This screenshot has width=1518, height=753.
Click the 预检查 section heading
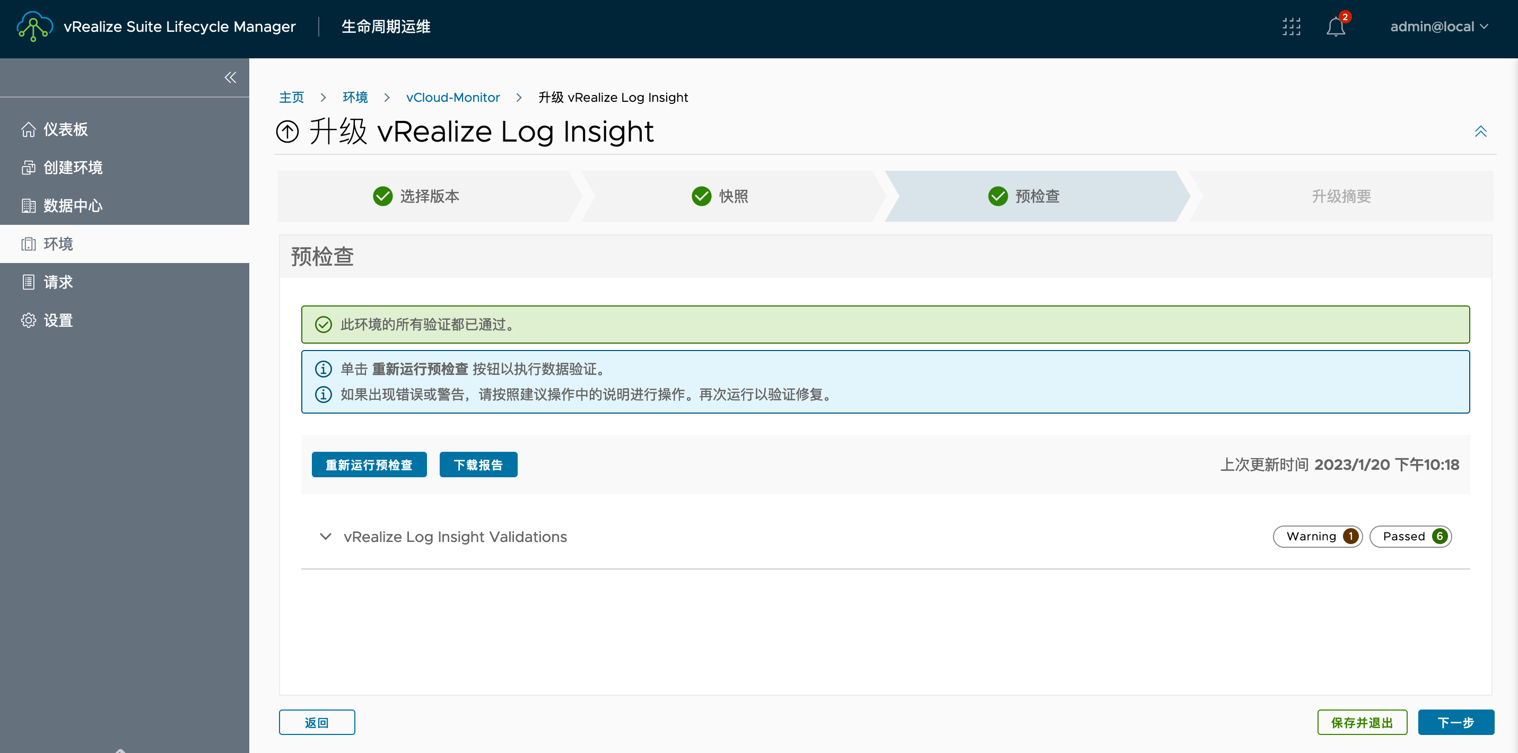(x=322, y=257)
